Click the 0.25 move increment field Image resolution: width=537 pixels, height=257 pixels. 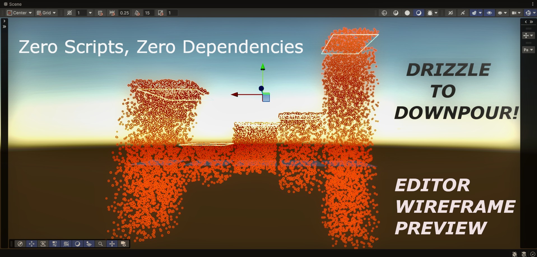(x=124, y=13)
